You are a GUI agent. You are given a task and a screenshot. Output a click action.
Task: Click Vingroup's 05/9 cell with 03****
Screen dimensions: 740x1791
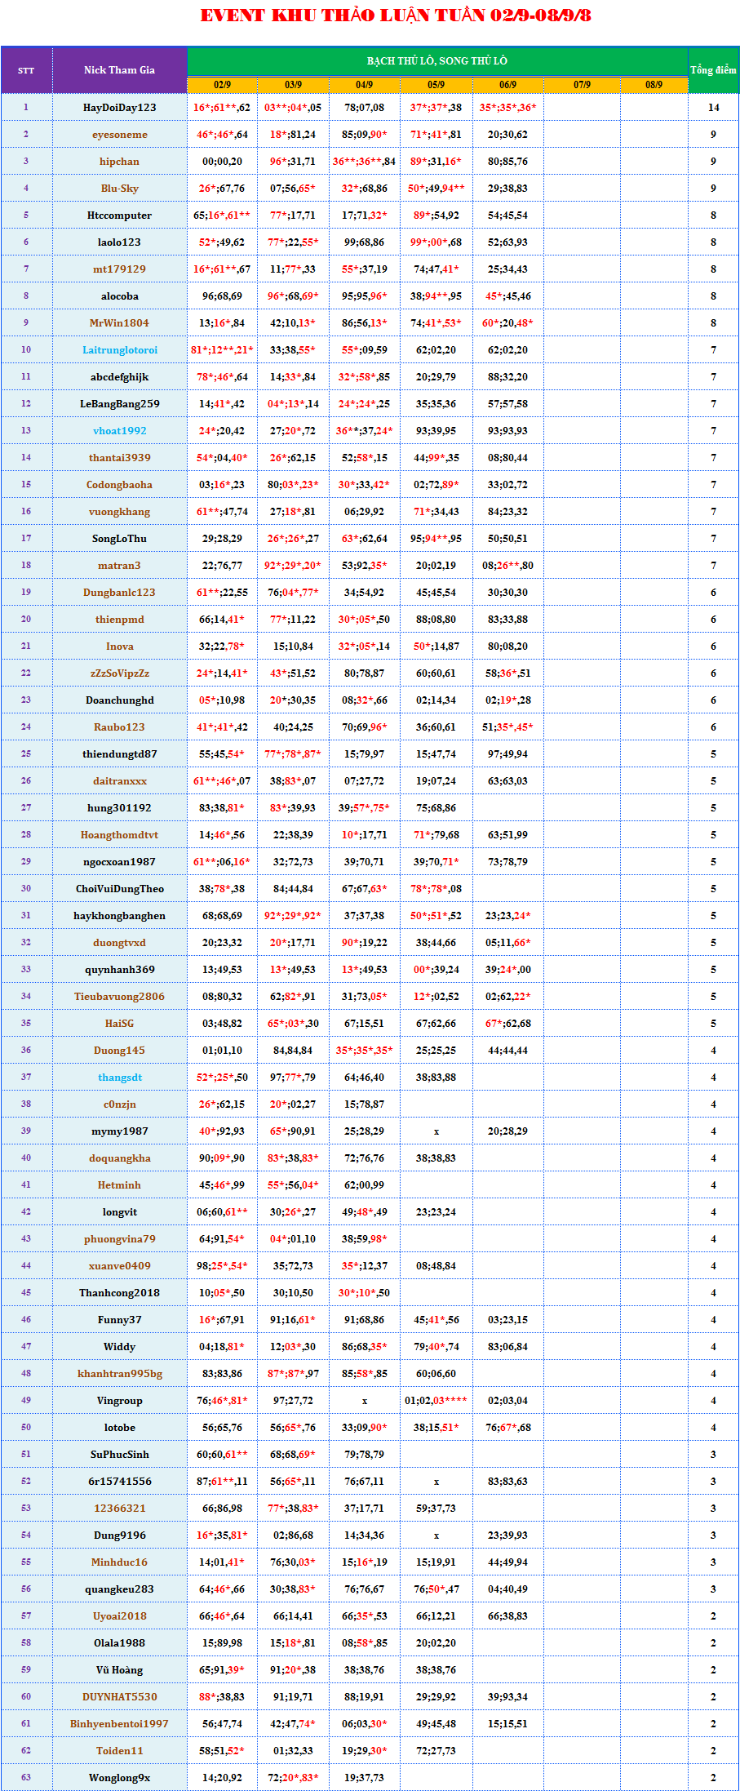436,1401
